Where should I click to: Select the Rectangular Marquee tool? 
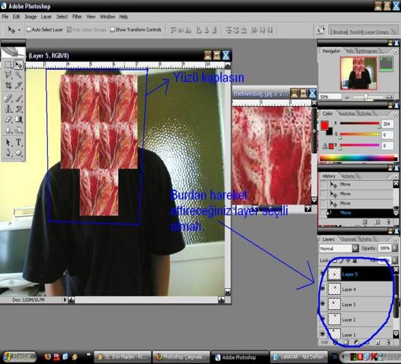[8, 65]
